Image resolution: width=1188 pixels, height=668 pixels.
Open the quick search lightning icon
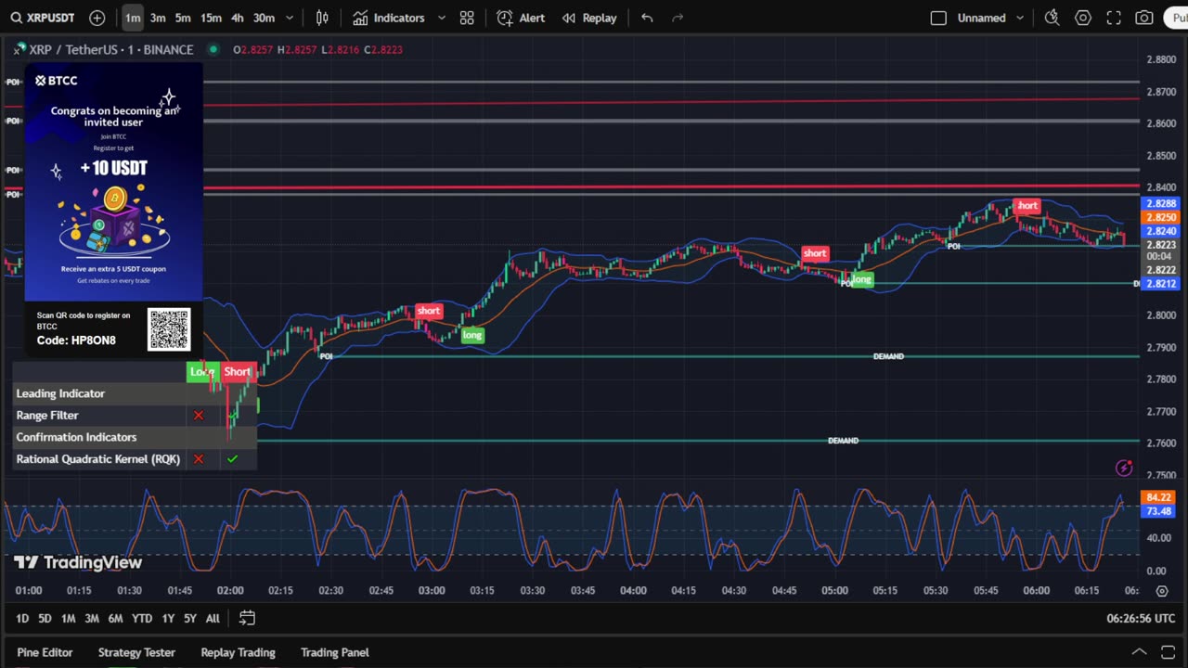pos(1052,18)
